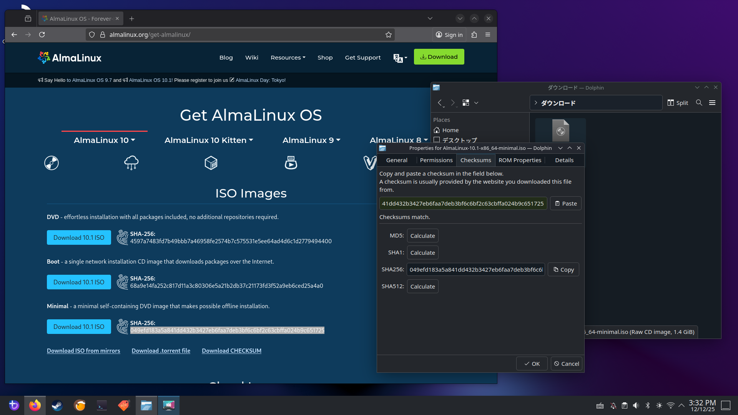Open the Download CHECKSUM link

pos(231,350)
